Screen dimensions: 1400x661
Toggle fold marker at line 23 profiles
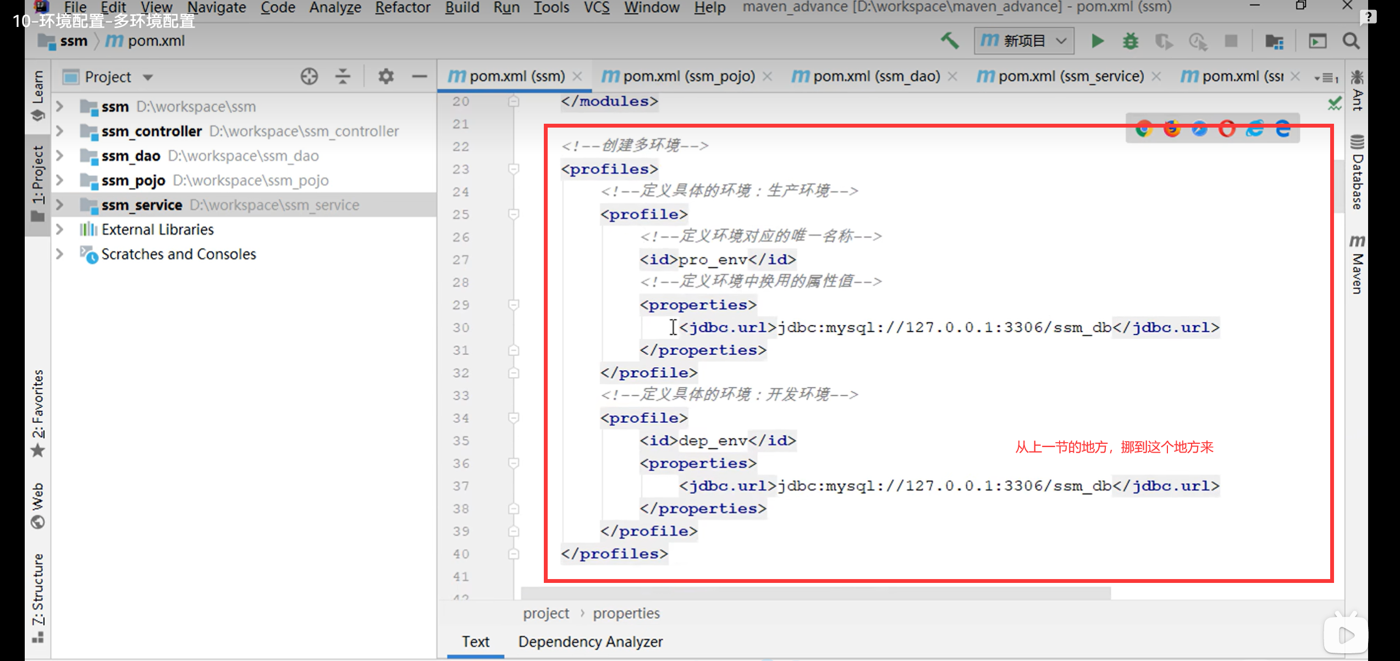coord(514,169)
